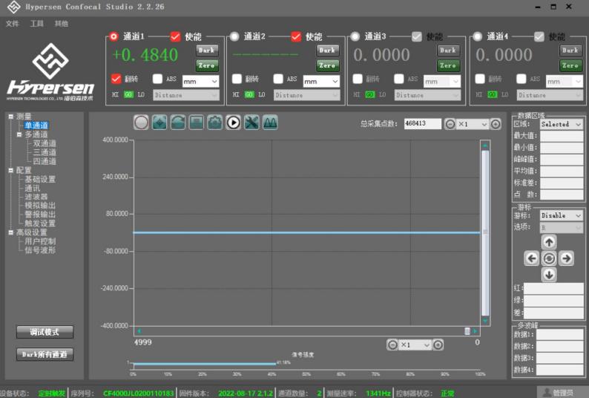589x398 pixels.
Task: Open the Distance dropdown in channel 1
Action: (186, 95)
